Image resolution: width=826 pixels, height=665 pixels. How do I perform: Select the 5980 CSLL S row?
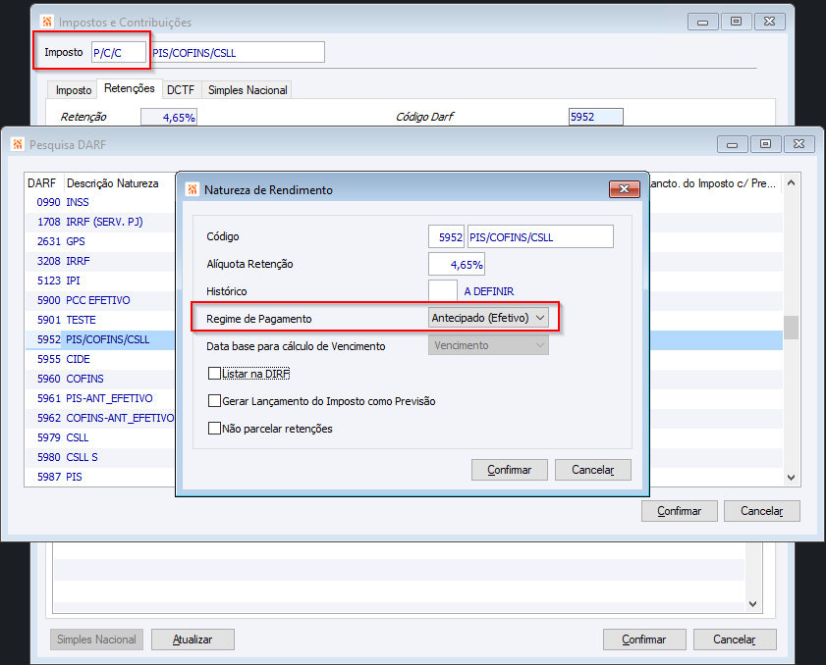(x=99, y=457)
